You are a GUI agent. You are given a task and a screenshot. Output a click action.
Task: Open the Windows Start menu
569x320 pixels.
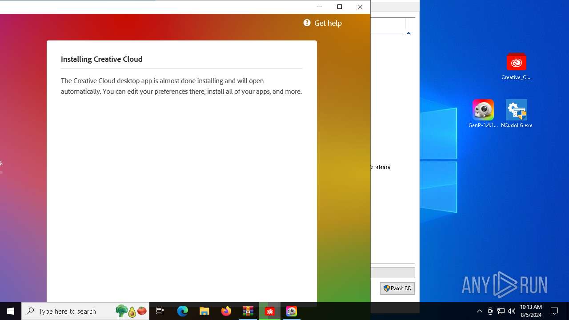pyautogui.click(x=11, y=311)
